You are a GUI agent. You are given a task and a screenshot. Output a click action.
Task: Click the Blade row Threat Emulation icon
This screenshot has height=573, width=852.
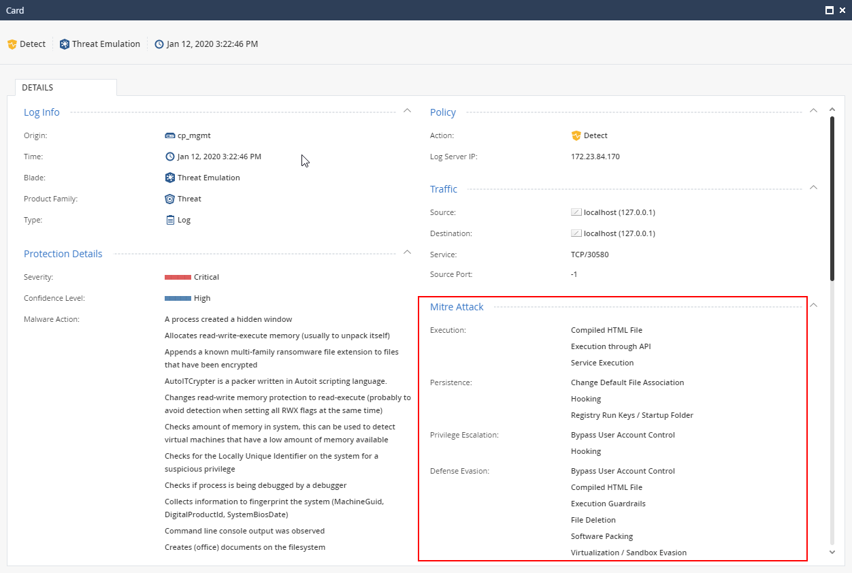[x=170, y=178]
